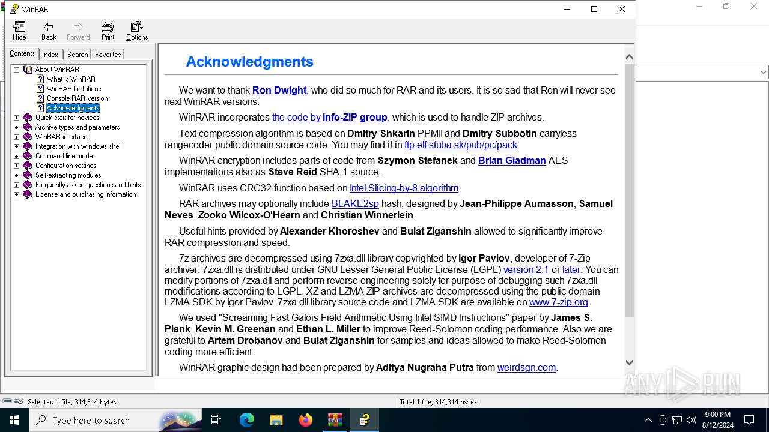Open the LGPL later version link

click(x=571, y=269)
